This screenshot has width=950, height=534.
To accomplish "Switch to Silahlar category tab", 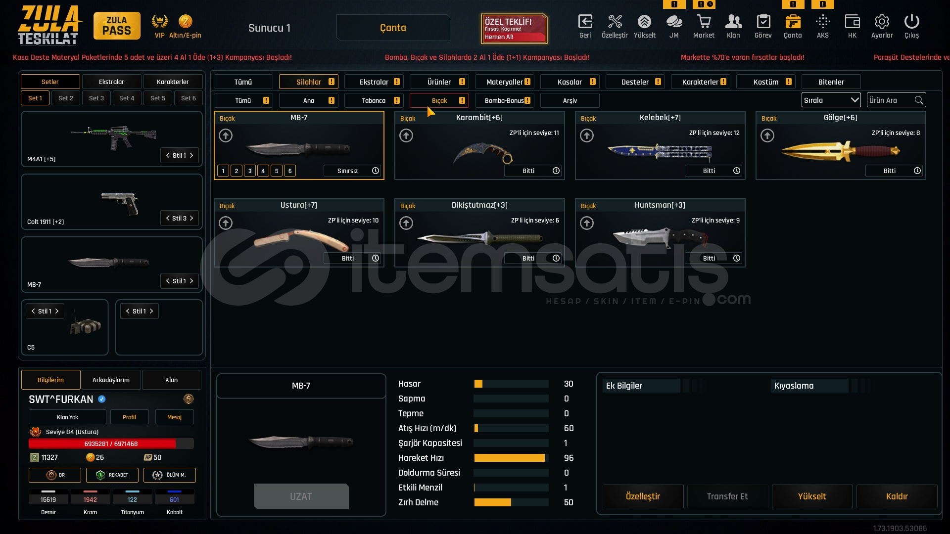I will coord(309,82).
